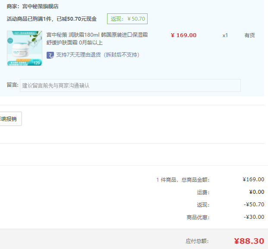Select the shipping fee value ¥0.00
This screenshot has height=249, width=268.
(x=256, y=192)
